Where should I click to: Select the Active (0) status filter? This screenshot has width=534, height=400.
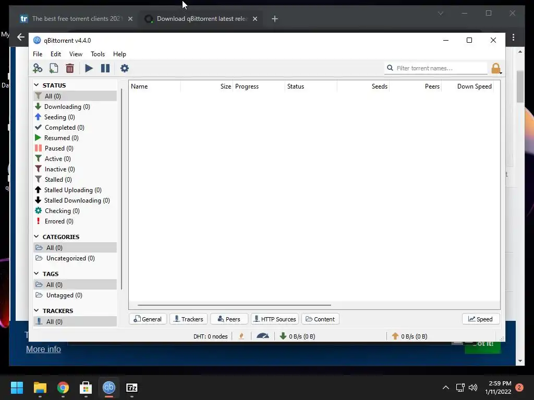pos(75,159)
